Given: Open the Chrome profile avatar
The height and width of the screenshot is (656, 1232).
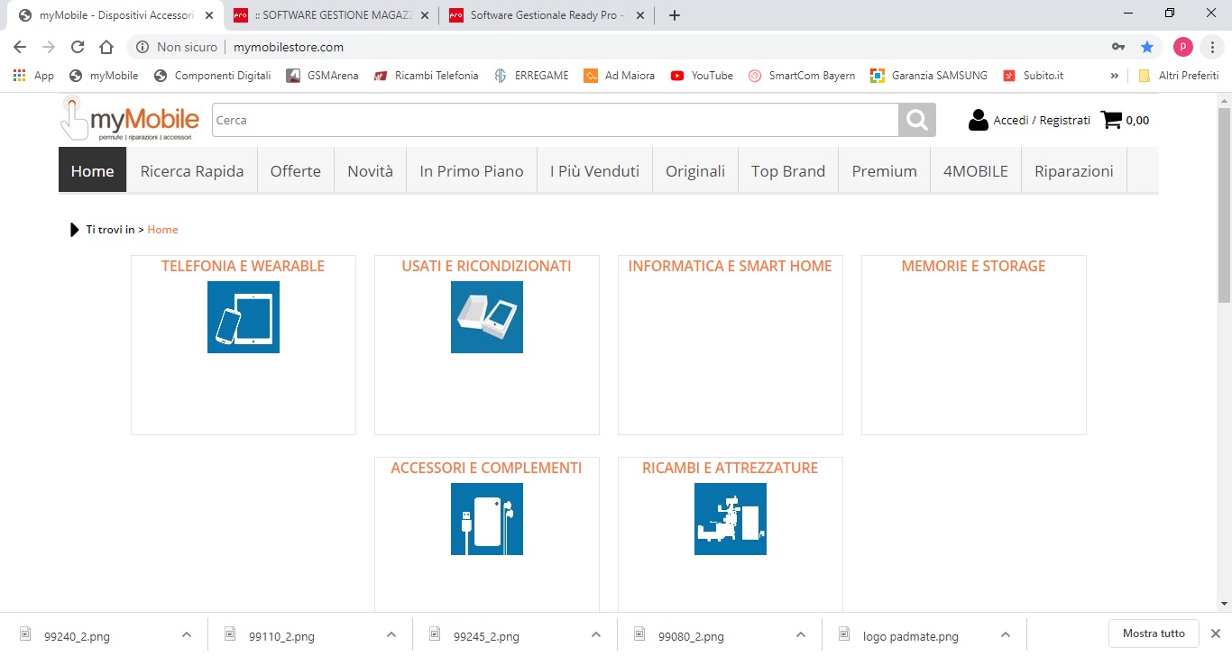Looking at the screenshot, I should (x=1183, y=47).
